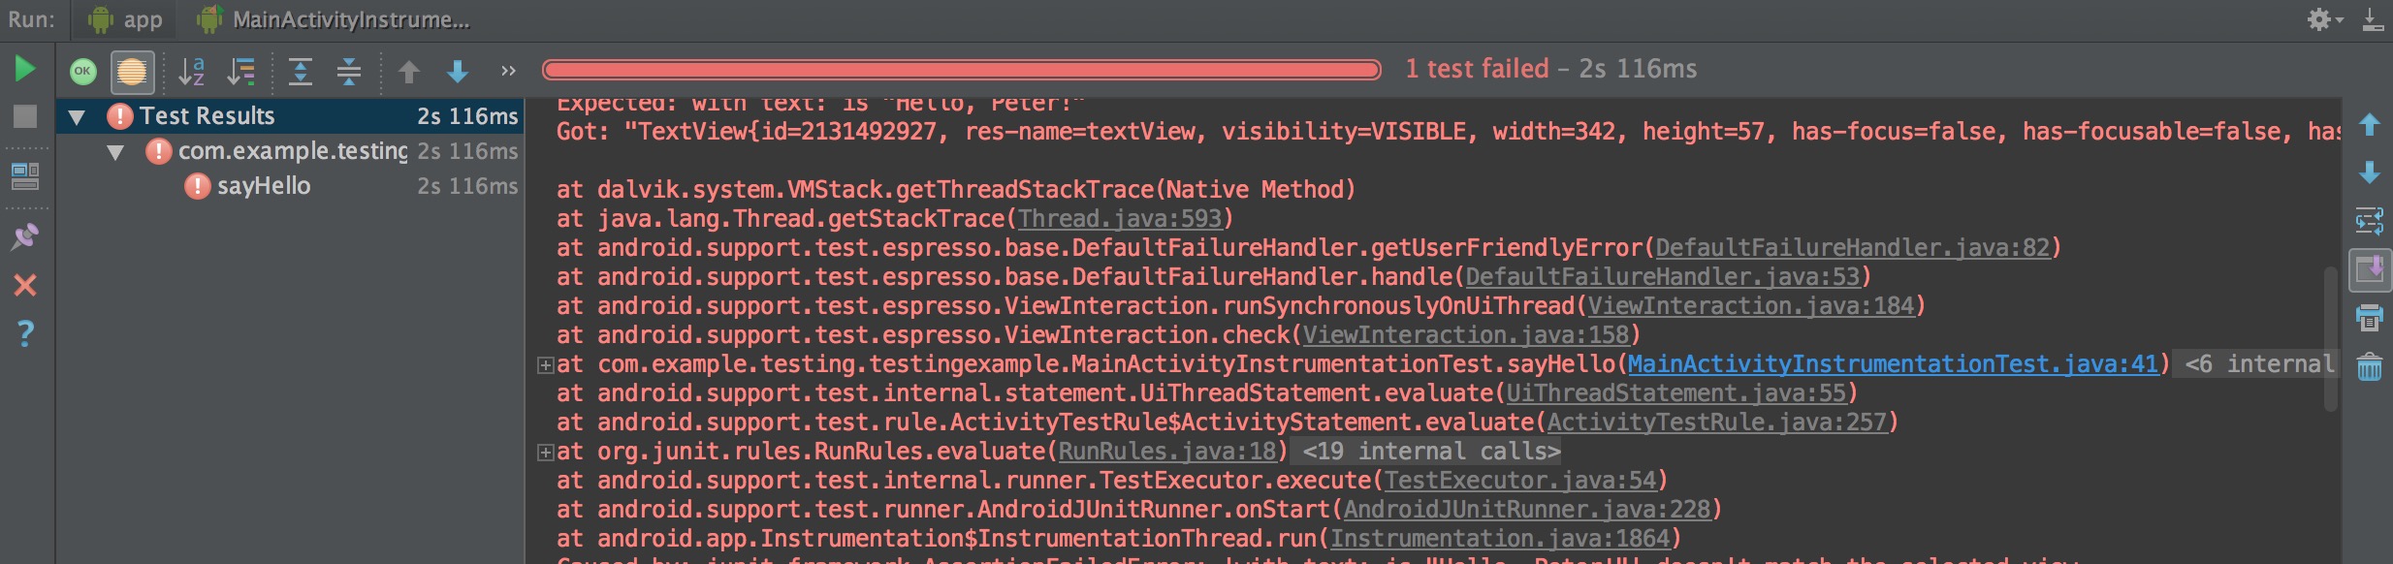Open the ViewInteraction.java:158 link

pos(1466,335)
